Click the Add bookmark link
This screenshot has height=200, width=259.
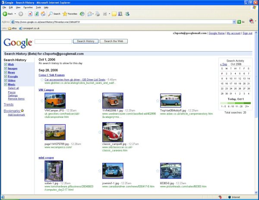click(x=16, y=115)
